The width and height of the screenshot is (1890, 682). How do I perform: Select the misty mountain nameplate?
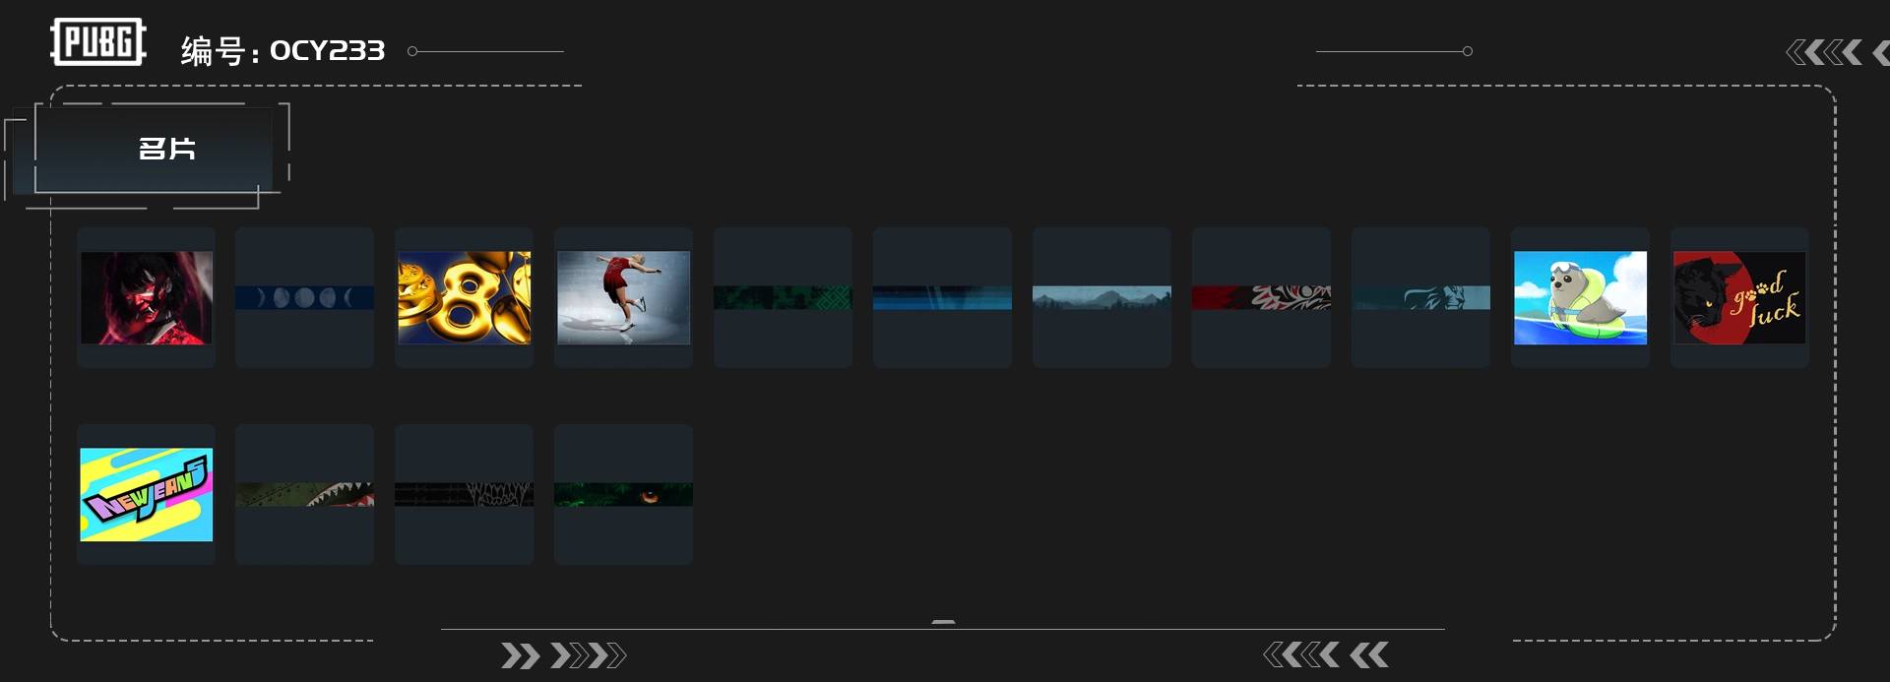point(1102,297)
